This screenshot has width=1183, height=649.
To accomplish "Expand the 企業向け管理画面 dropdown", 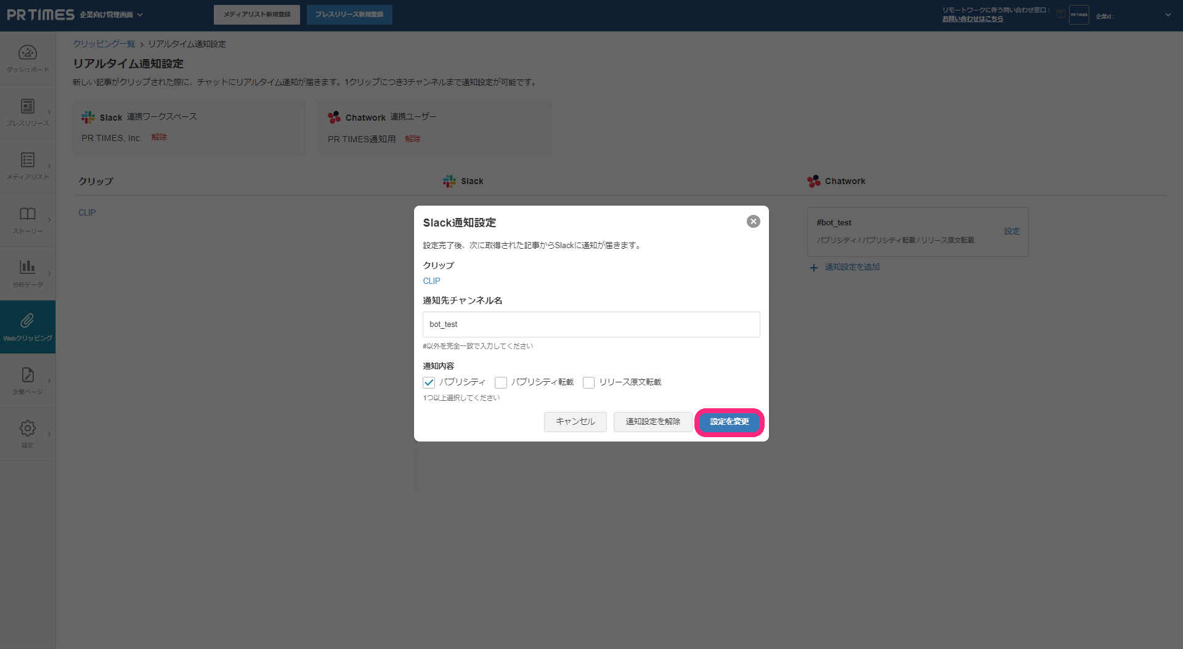I will [x=111, y=15].
